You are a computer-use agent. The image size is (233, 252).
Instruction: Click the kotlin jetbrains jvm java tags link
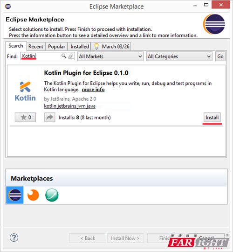[70, 106]
